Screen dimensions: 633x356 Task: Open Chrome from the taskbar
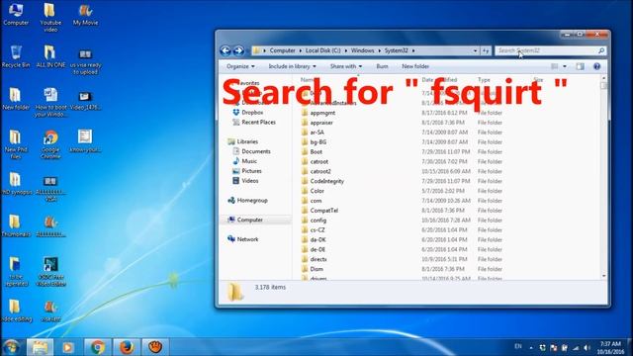[97, 347]
